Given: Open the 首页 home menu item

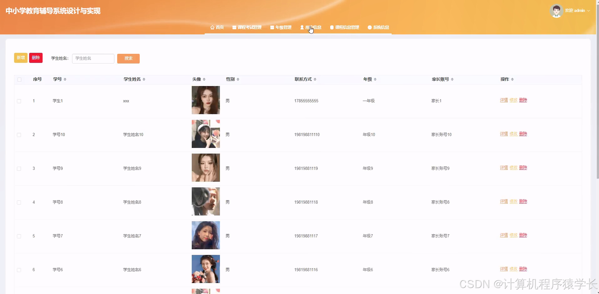Looking at the screenshot, I should [x=217, y=27].
